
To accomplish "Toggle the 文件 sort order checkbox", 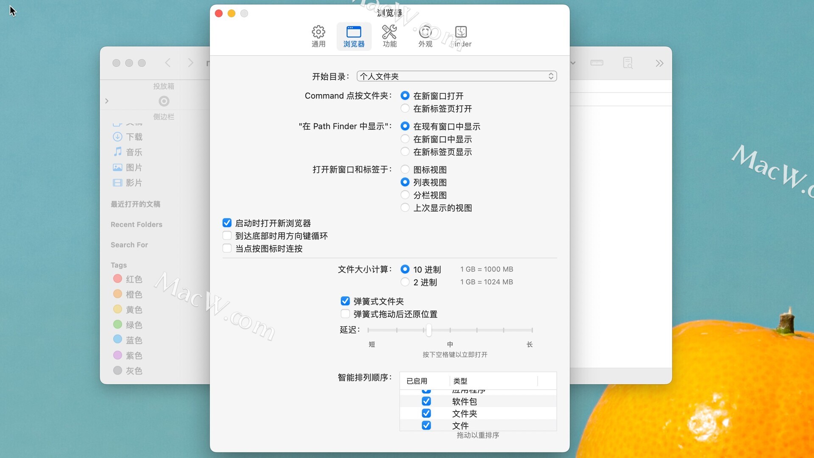I will pyautogui.click(x=426, y=425).
